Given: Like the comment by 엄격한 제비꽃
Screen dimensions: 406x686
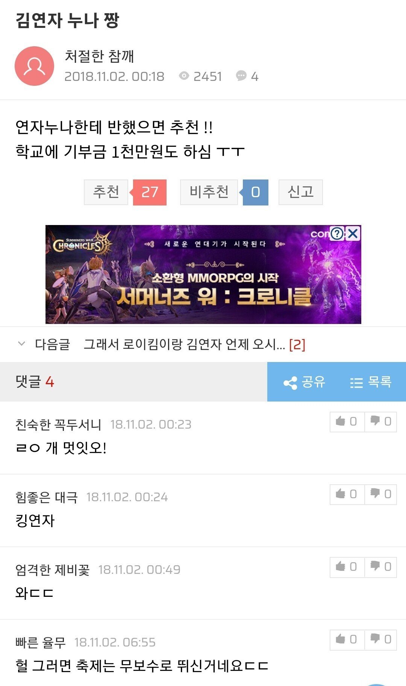Looking at the screenshot, I should point(347,567).
